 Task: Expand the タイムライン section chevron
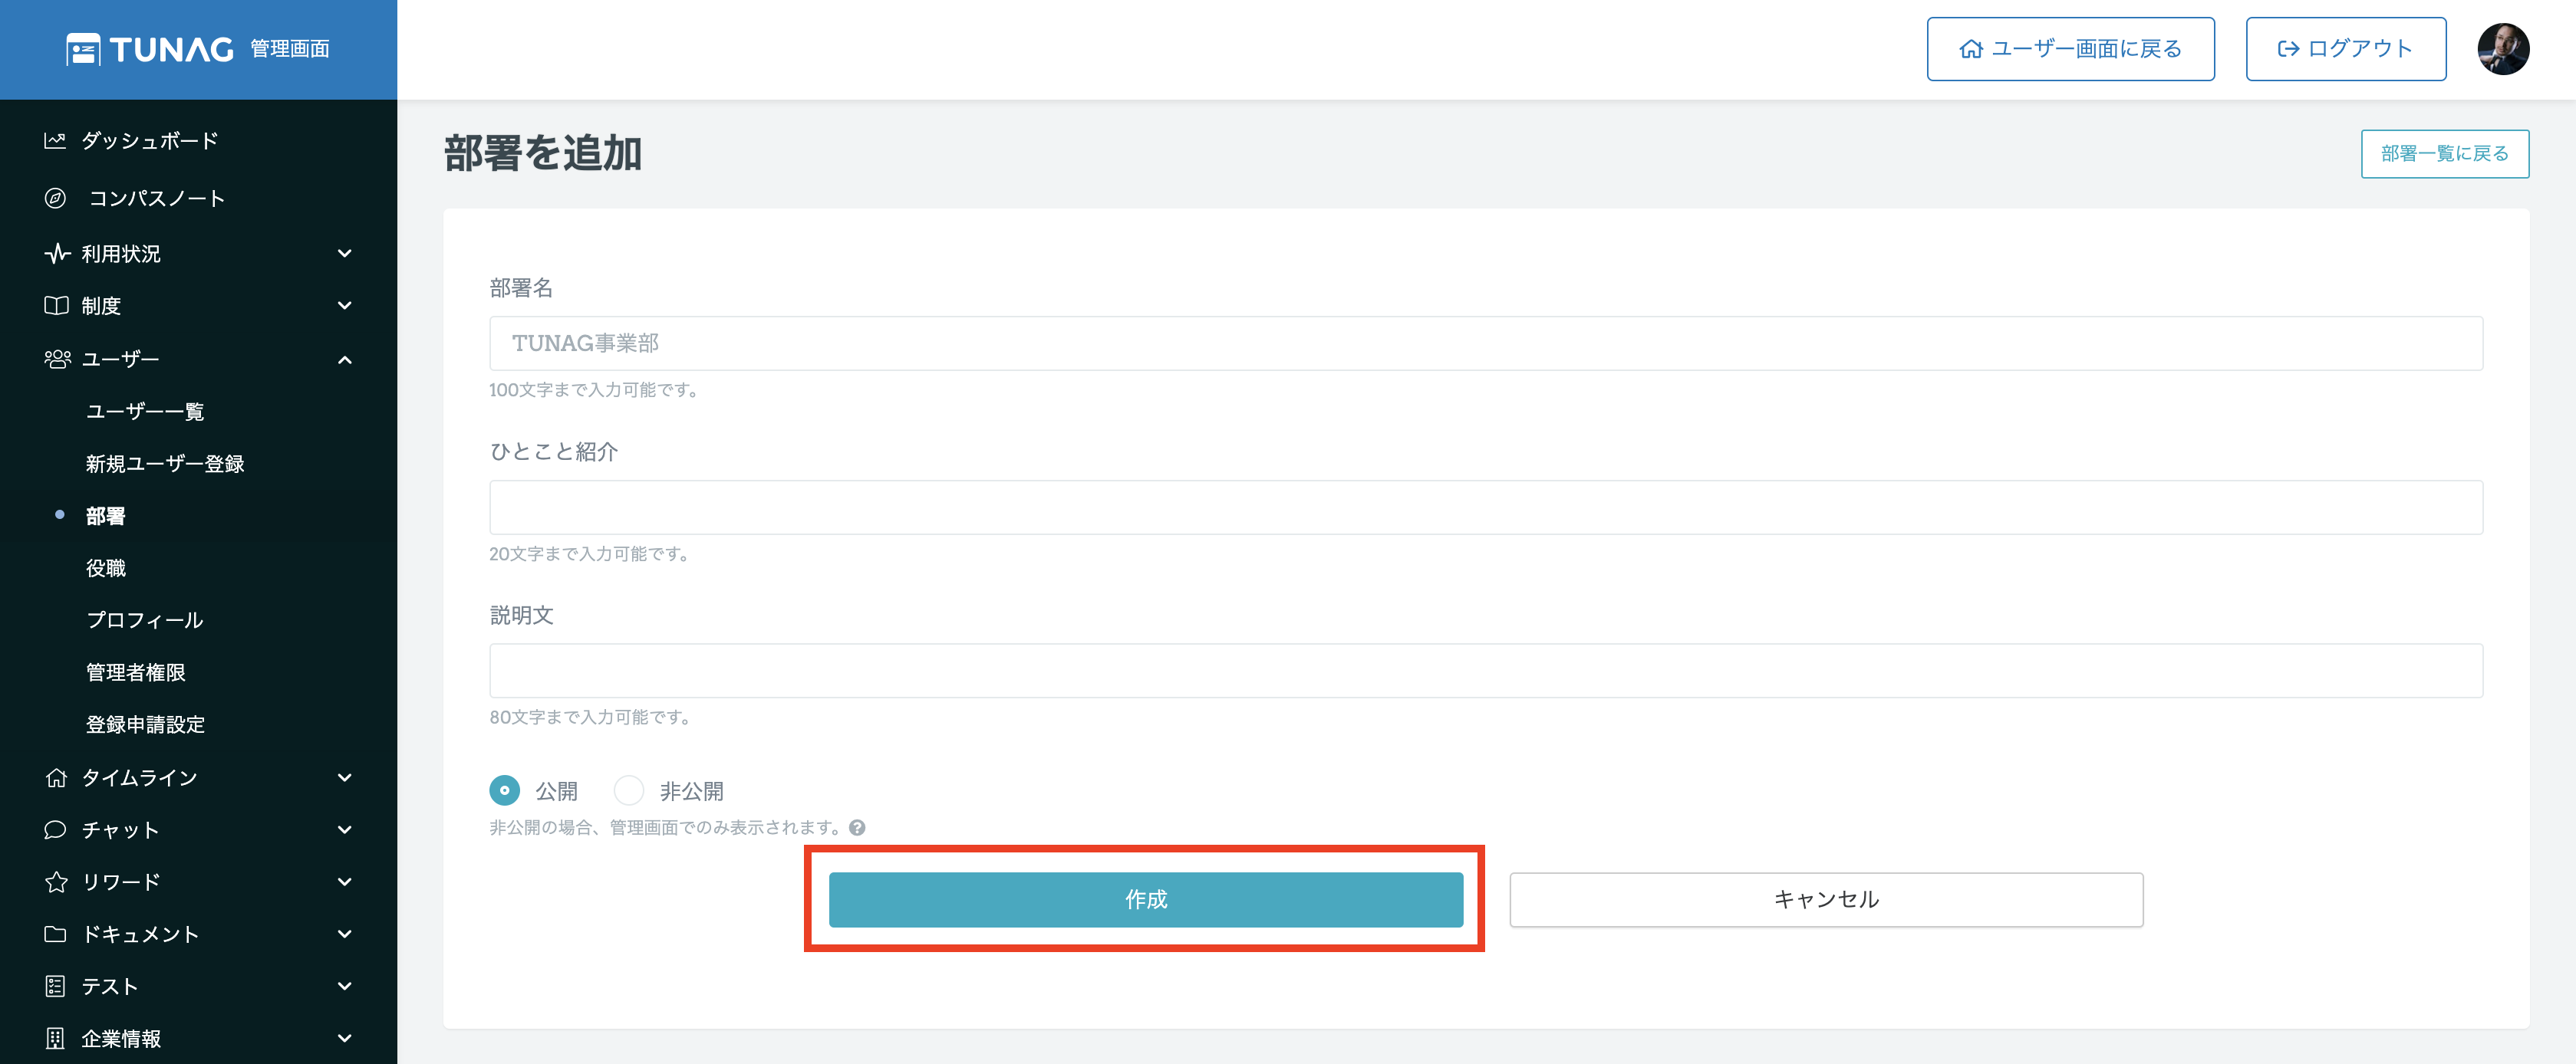(x=345, y=777)
